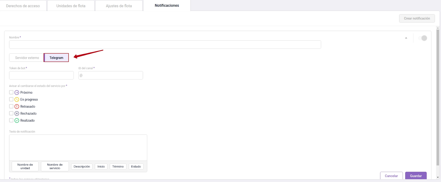Screen dimensions: 441x182
Task: Insert the Descripción tag into the text
Action: [82, 167]
